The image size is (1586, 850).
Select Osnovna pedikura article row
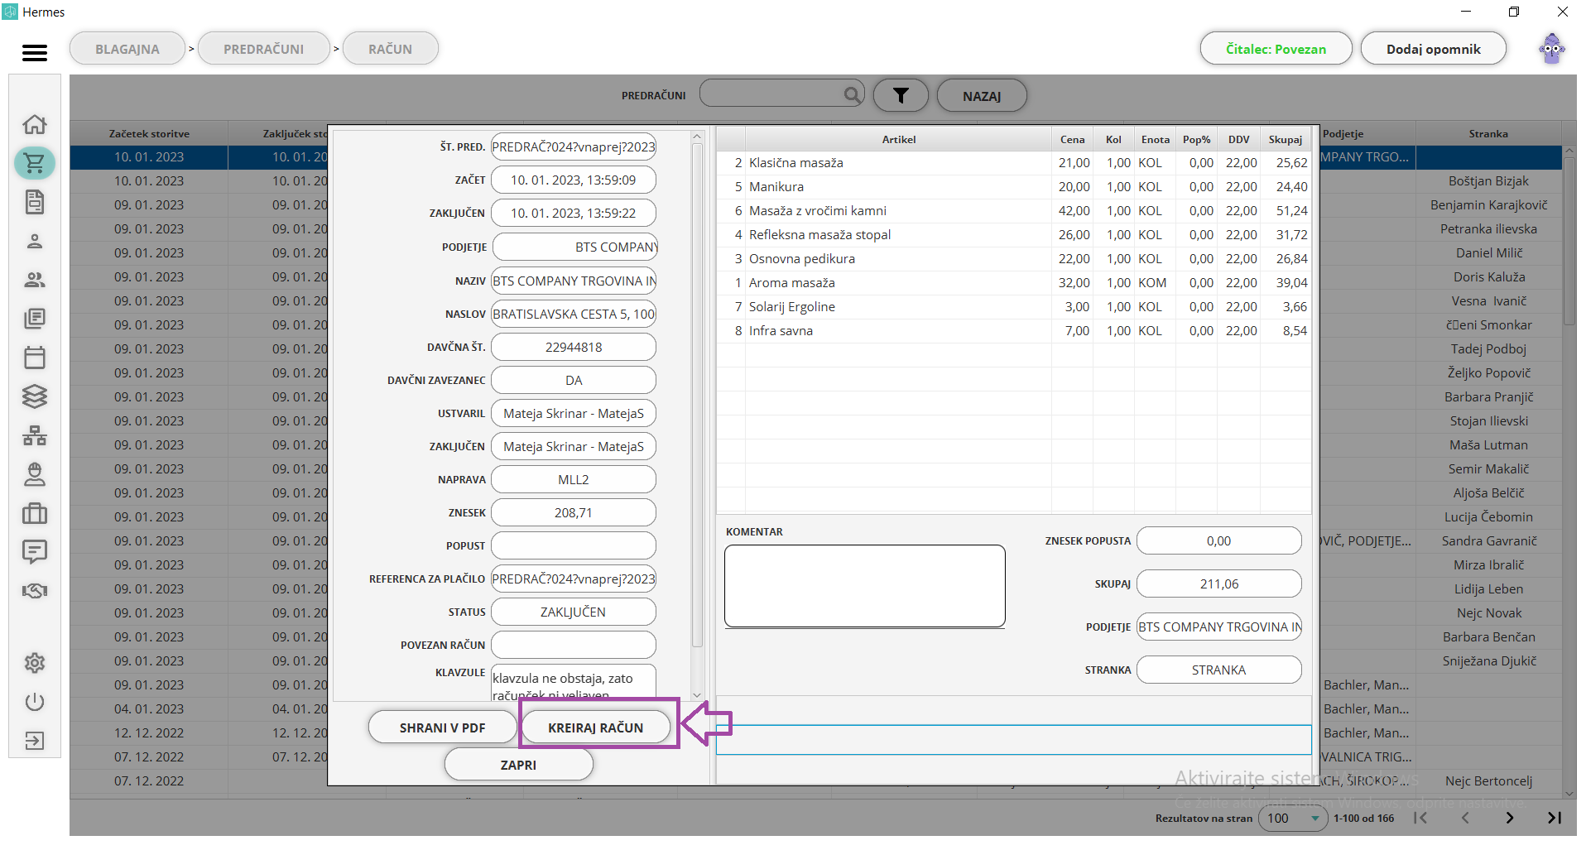point(1014,259)
